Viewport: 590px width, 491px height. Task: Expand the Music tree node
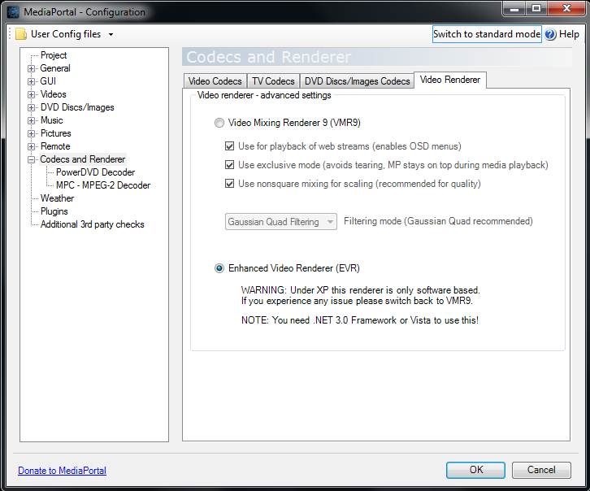click(x=31, y=120)
